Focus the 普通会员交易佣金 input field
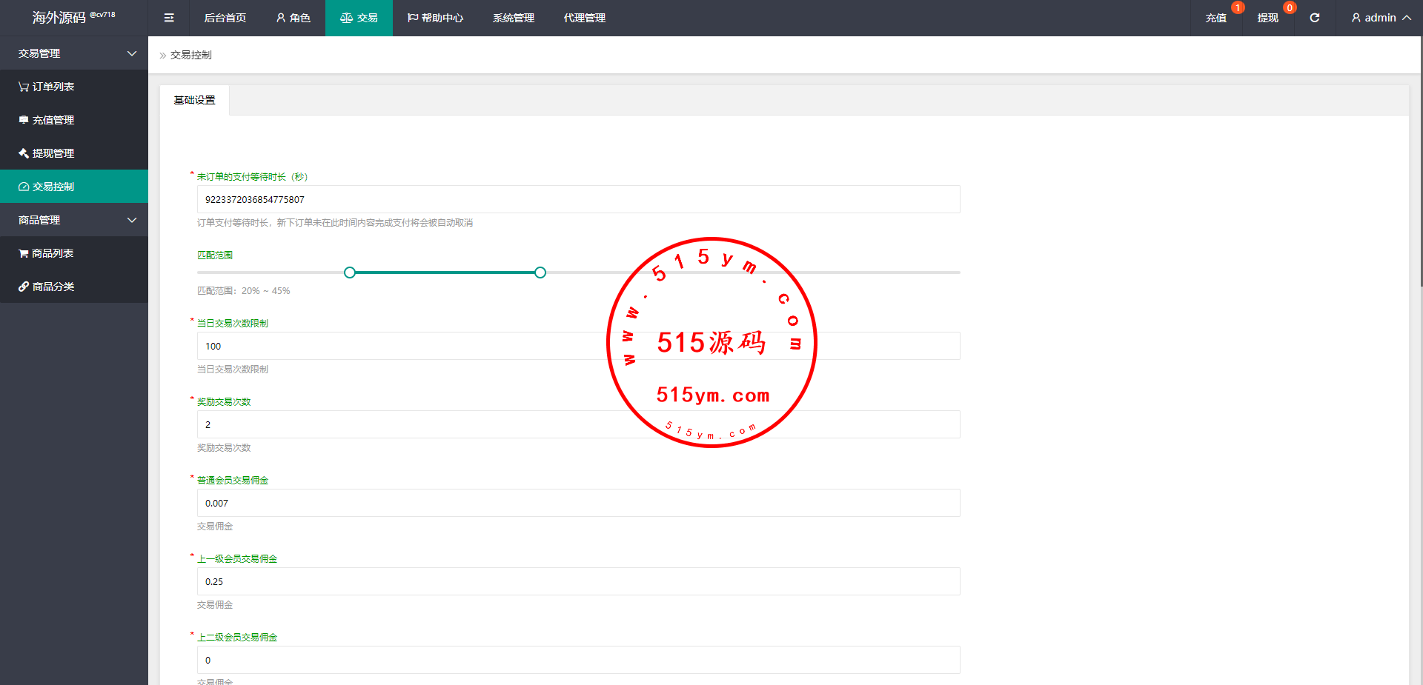The width and height of the screenshot is (1423, 685). (x=578, y=503)
